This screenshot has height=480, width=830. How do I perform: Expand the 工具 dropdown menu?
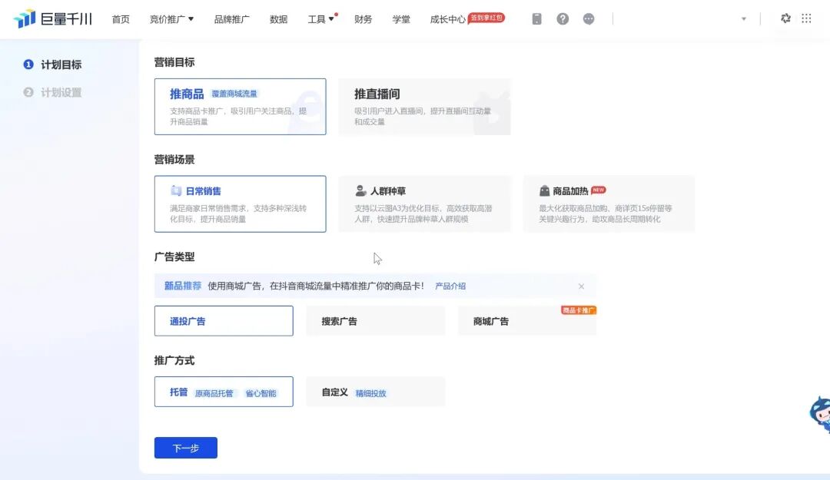click(320, 19)
